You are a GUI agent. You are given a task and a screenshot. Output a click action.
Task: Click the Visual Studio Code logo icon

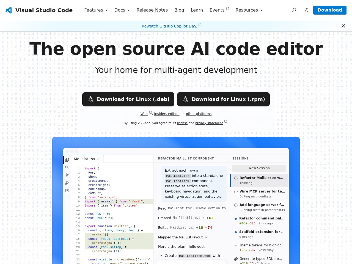click(x=9, y=10)
